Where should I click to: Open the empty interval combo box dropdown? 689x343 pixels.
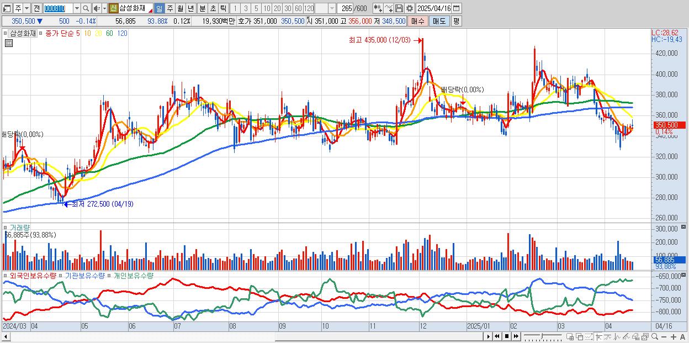pyautogui.click(x=332, y=8)
